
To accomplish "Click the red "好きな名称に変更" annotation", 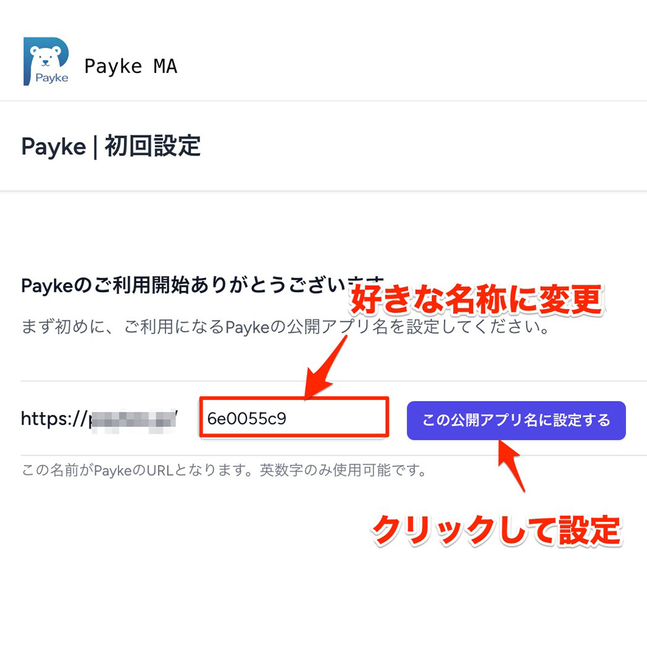I will [x=477, y=299].
